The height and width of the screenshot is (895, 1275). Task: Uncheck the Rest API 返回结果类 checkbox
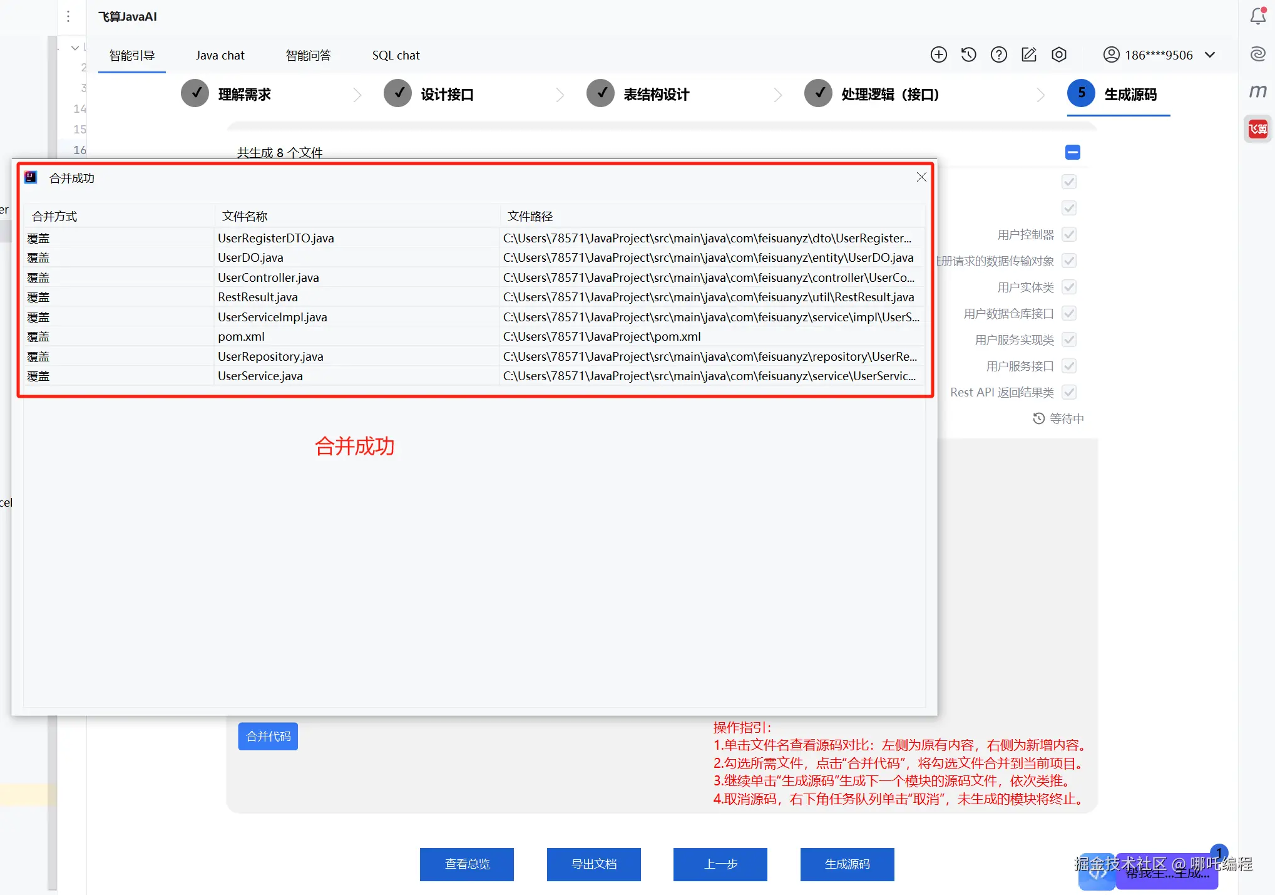1068,393
